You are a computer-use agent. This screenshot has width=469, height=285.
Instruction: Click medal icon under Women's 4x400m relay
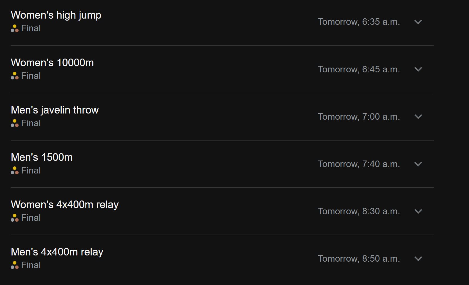click(x=15, y=218)
